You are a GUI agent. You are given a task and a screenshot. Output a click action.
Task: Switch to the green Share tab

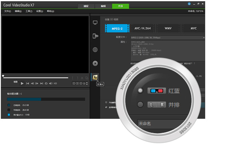(x=120, y=6)
